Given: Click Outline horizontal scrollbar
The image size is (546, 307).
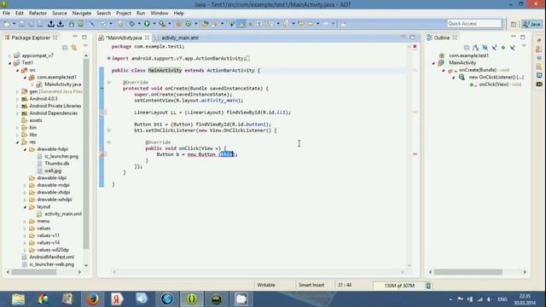Looking at the screenshot, I should coord(468,272).
